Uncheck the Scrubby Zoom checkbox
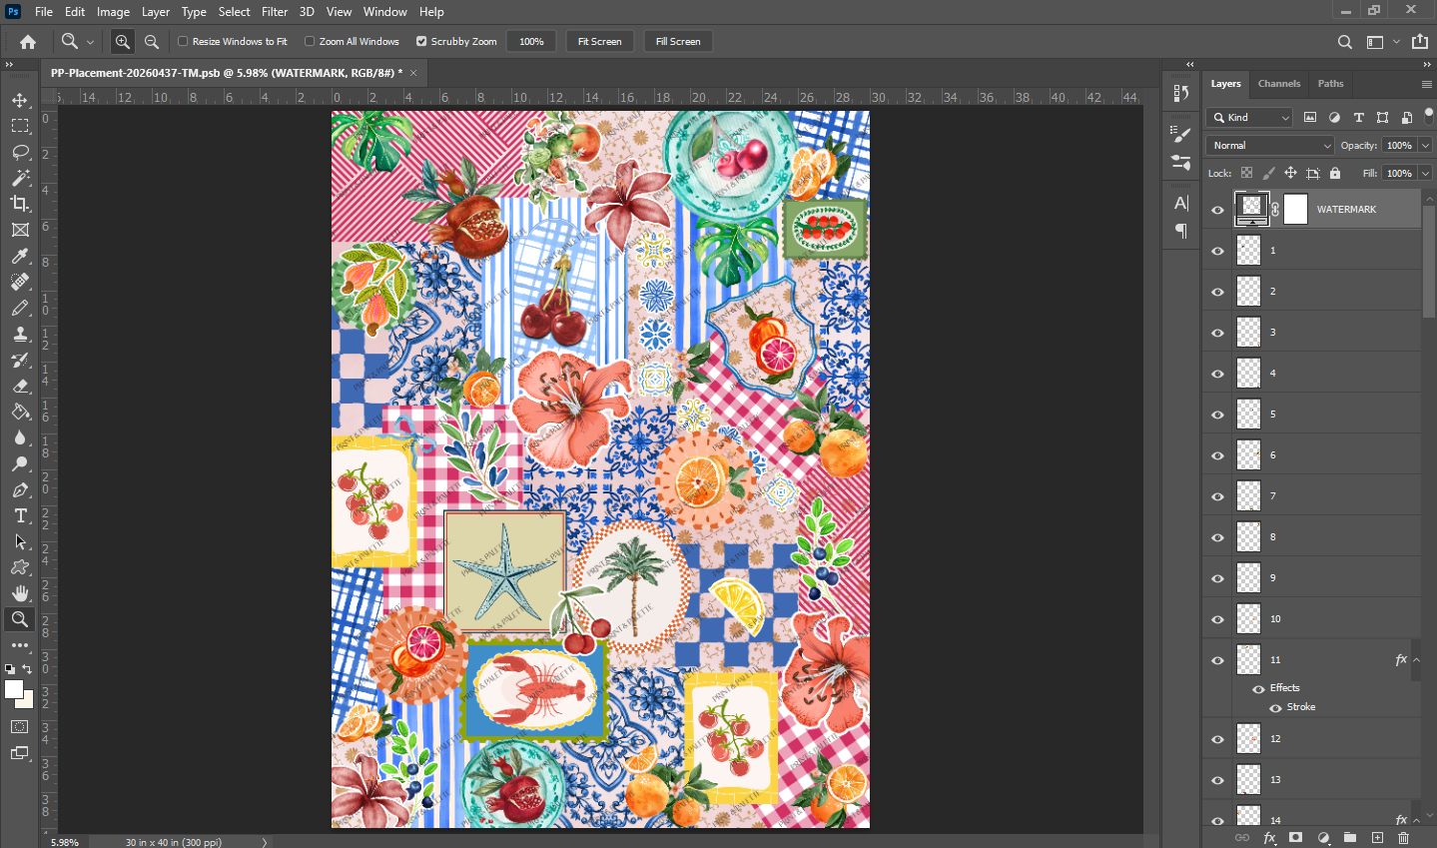The height and width of the screenshot is (848, 1437). tap(421, 42)
